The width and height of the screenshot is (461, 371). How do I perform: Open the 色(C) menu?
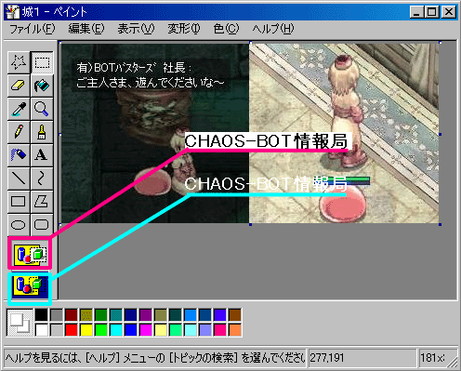click(226, 29)
